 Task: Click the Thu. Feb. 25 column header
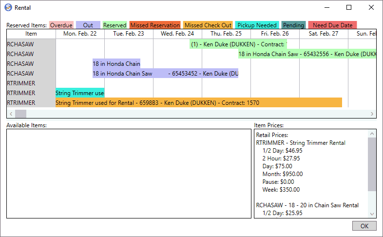pos(227,34)
